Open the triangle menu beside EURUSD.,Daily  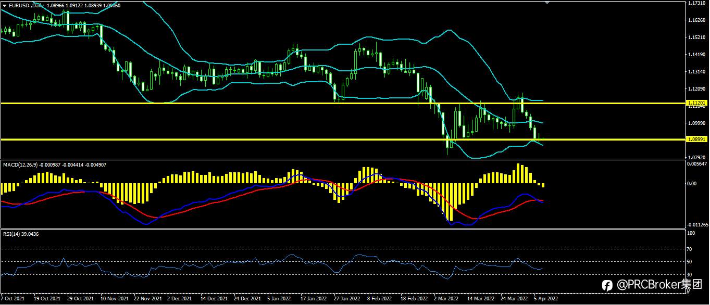pos(4,5)
